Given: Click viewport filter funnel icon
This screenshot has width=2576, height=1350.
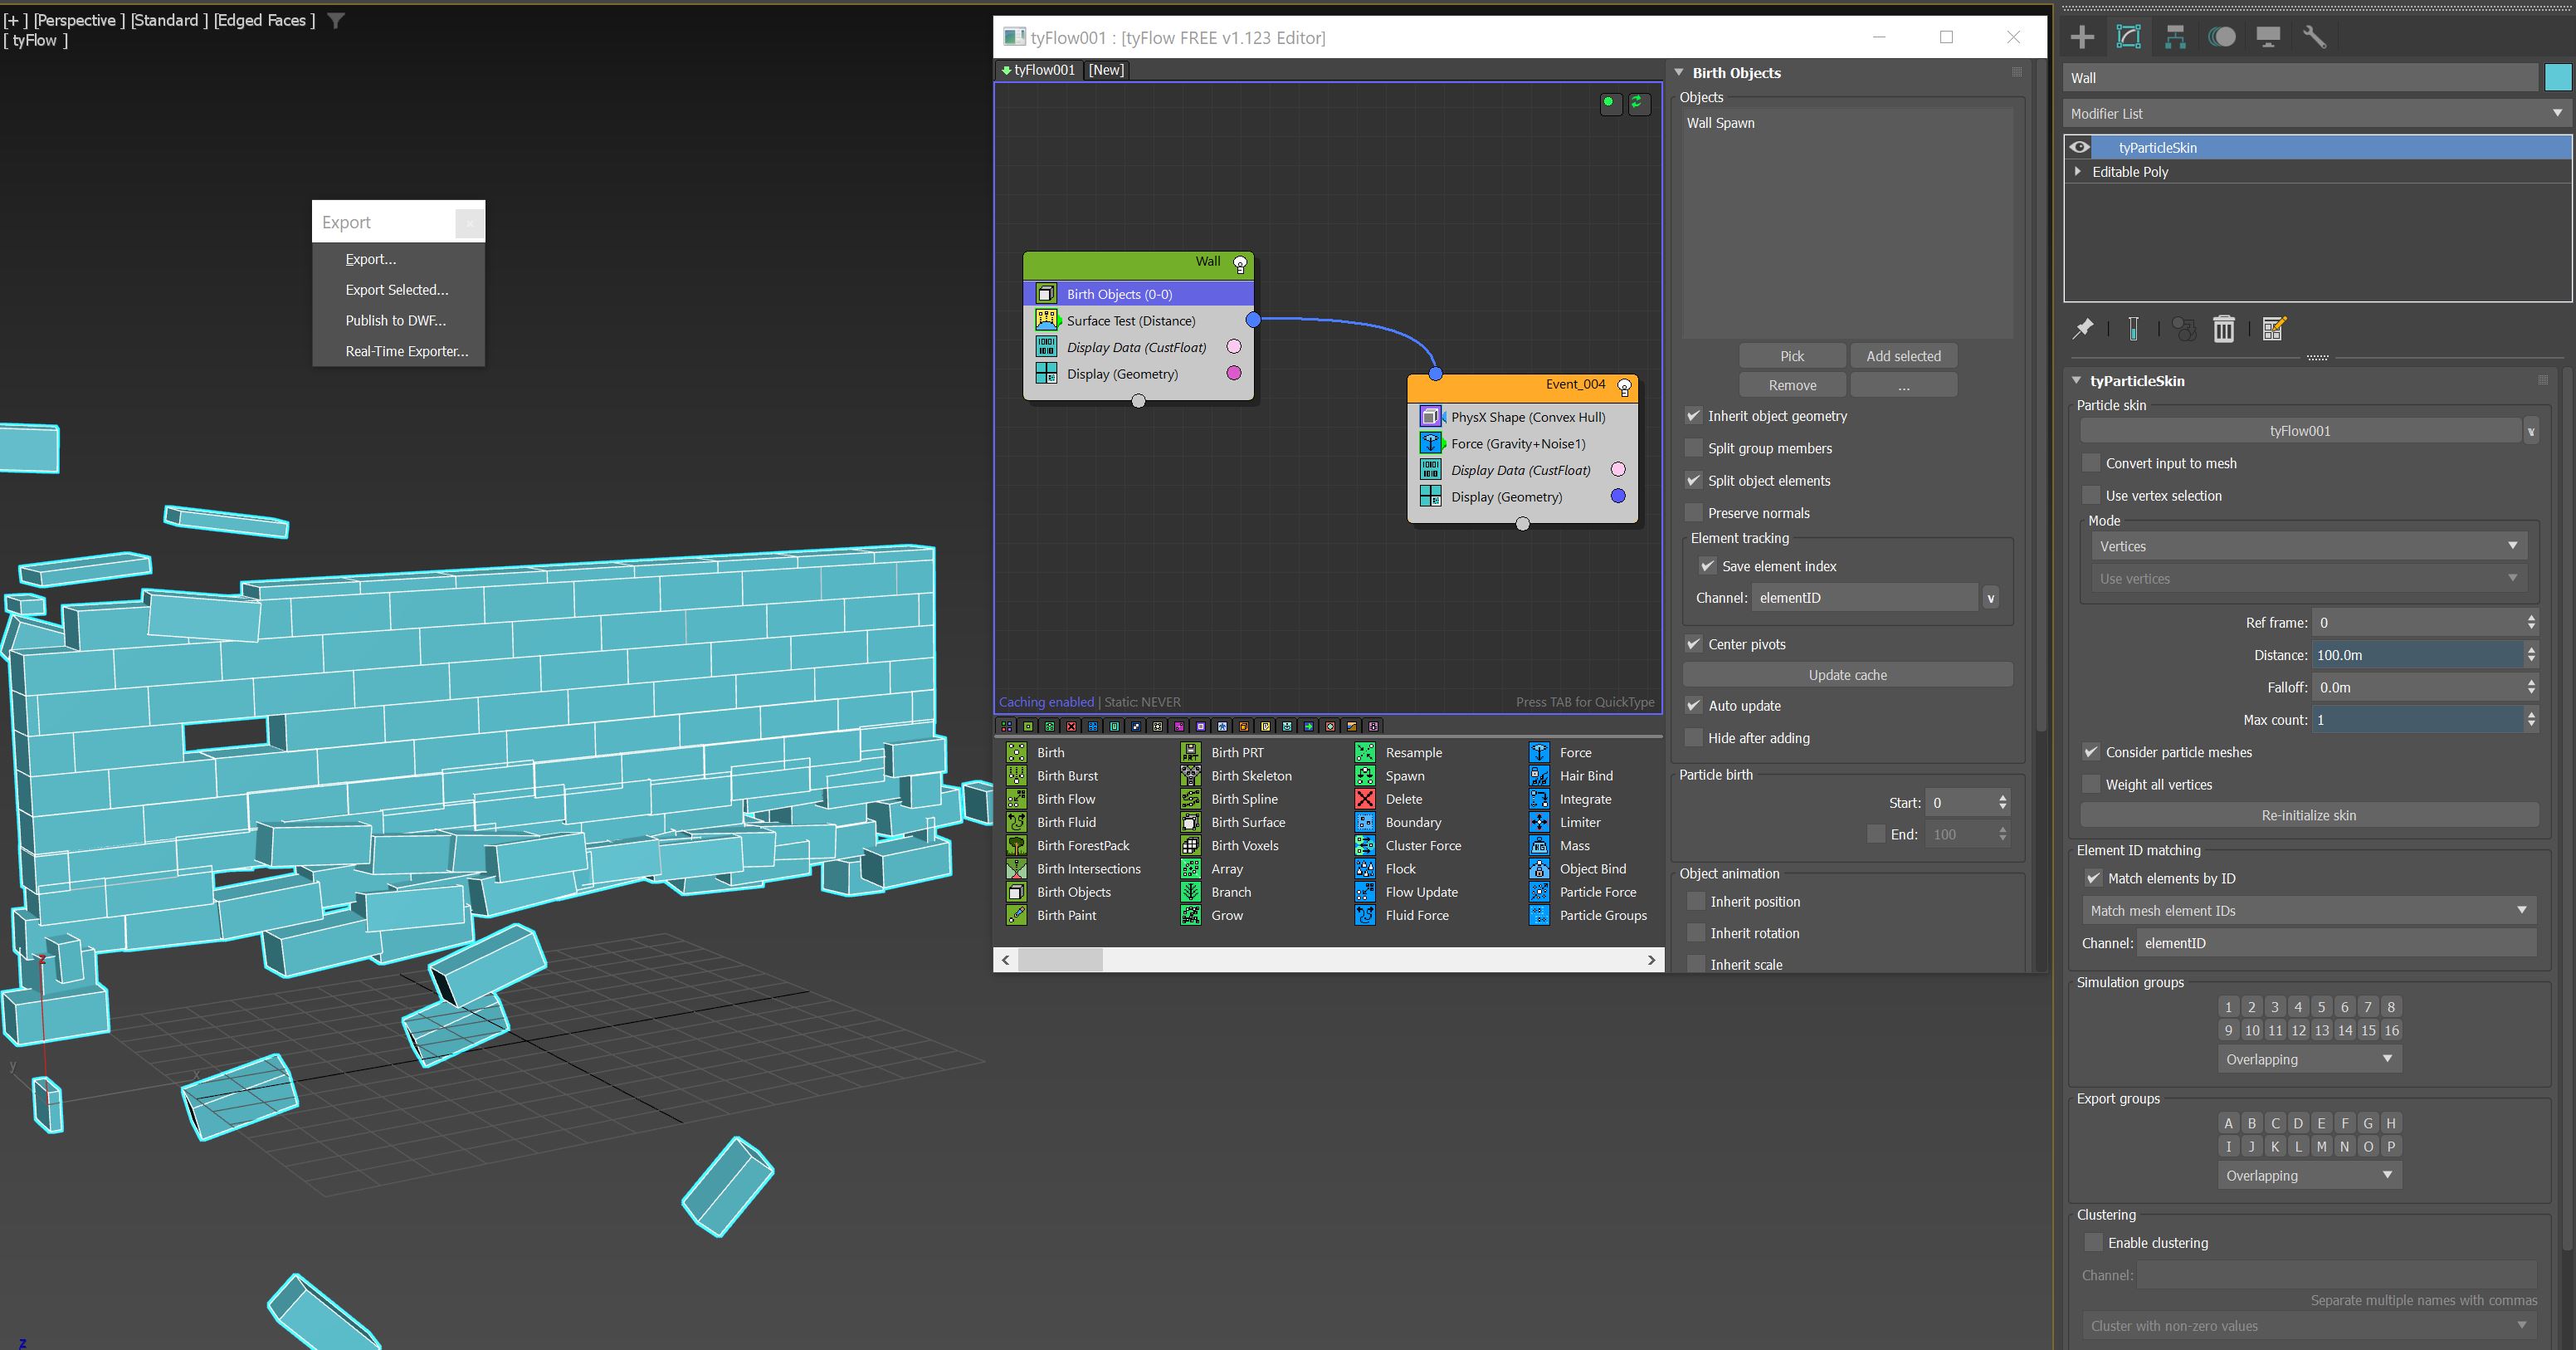Looking at the screenshot, I should click(336, 20).
